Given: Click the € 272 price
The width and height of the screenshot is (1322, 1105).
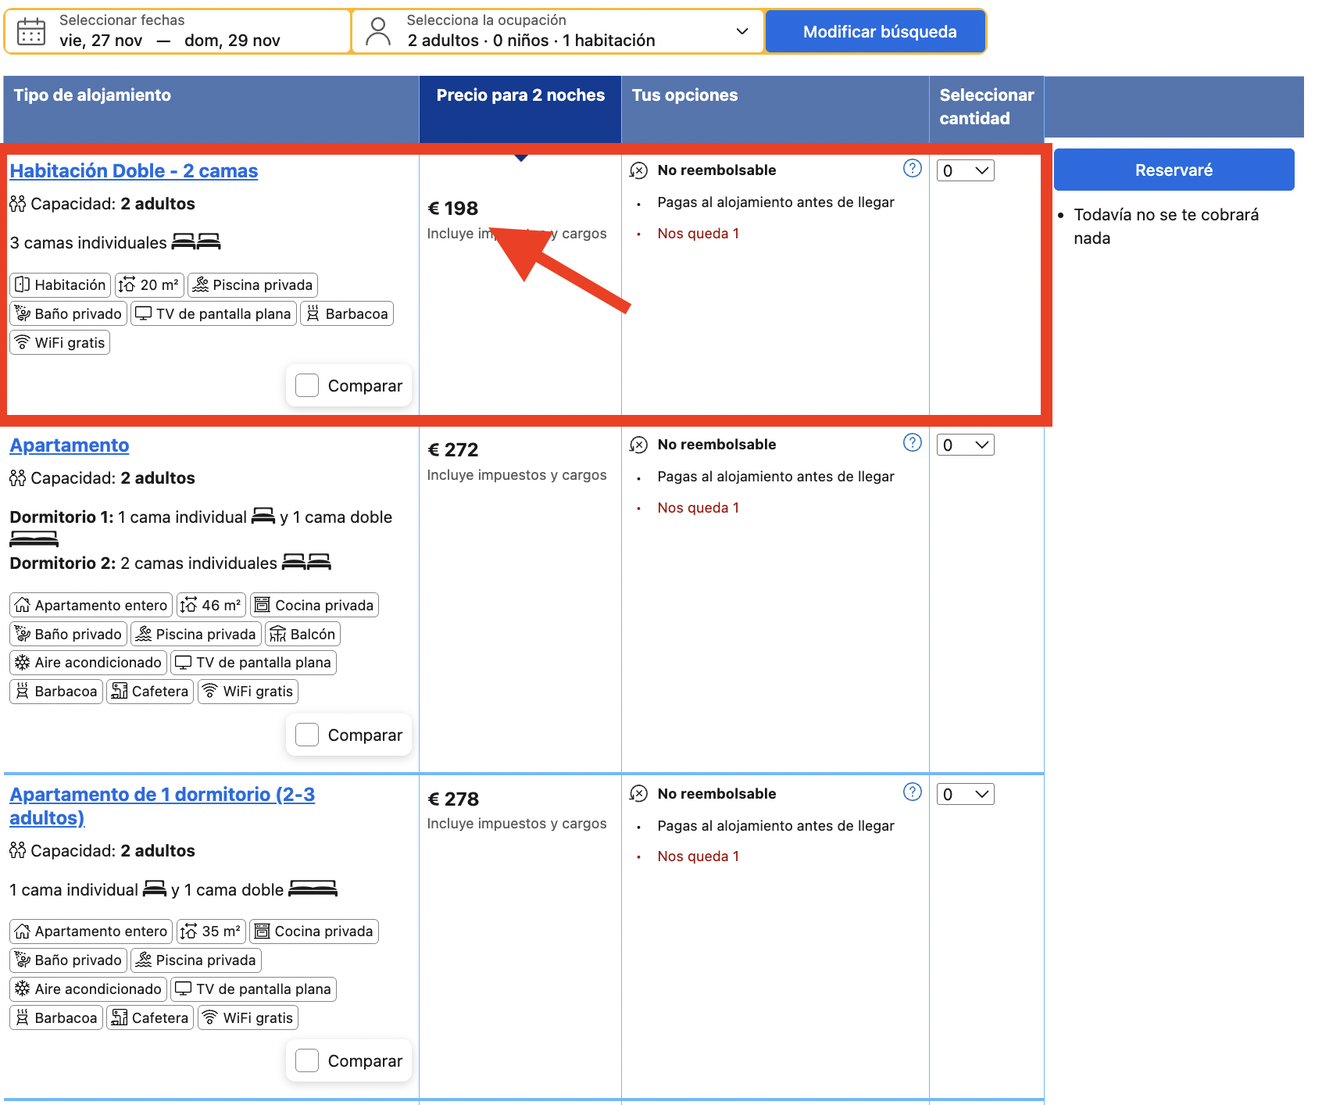Looking at the screenshot, I should pos(453,450).
